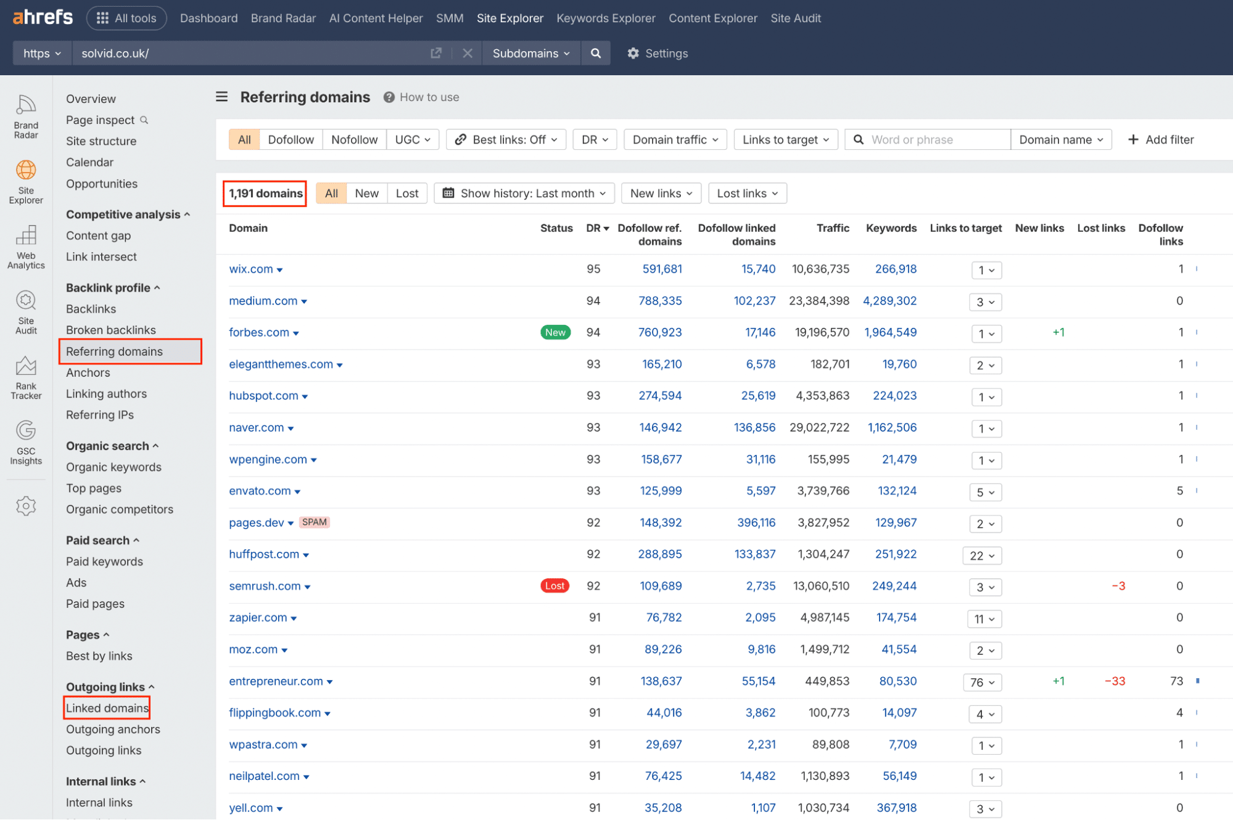Filter the list to Lost domains
1233x820 pixels.
tap(406, 193)
